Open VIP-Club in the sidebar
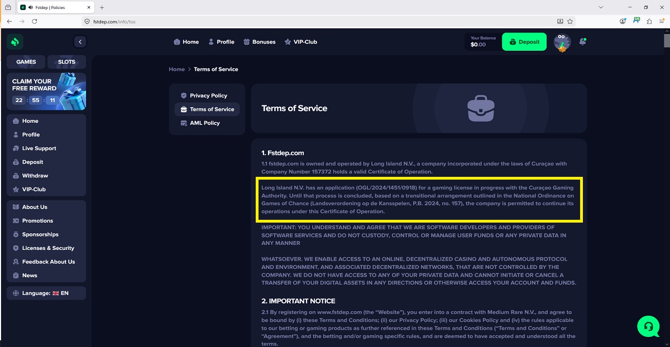 tap(46, 189)
